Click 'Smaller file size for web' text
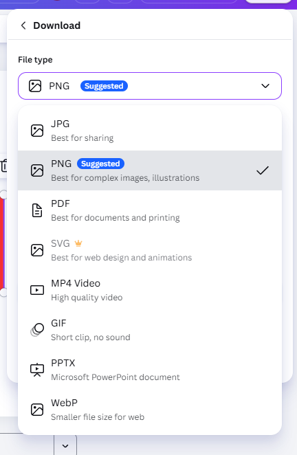 [x=98, y=417]
